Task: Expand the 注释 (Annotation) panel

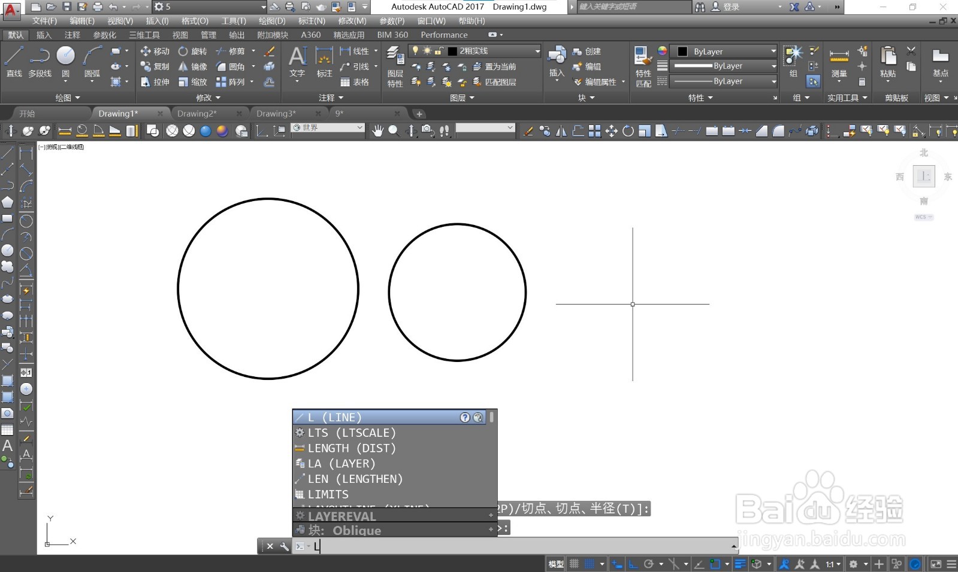Action: [x=331, y=98]
